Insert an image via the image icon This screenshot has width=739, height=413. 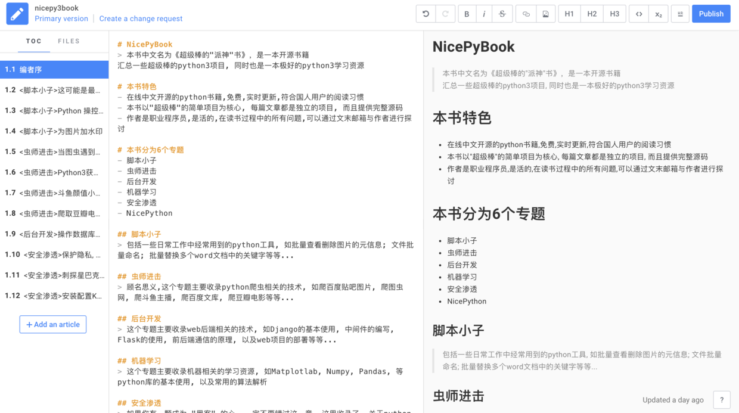[545, 13]
